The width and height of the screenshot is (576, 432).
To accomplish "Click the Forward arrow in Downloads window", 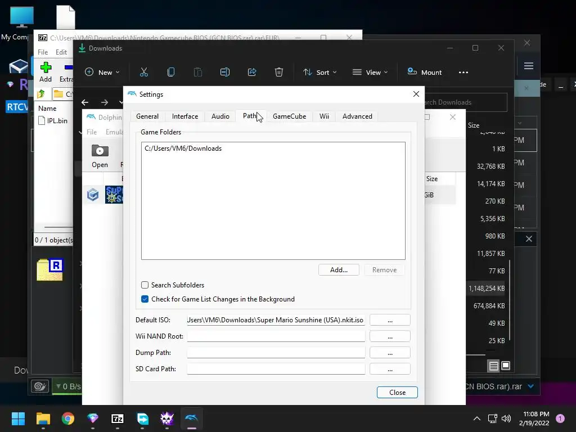I will click(105, 102).
